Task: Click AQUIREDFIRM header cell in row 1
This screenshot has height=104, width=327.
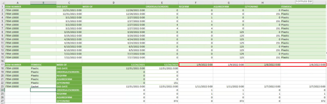Action: (x=229, y=6)
